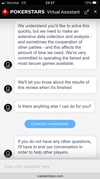Click agent avatar beside 'end our conversation' message
The height and width of the screenshot is (179, 100).
(8, 154)
